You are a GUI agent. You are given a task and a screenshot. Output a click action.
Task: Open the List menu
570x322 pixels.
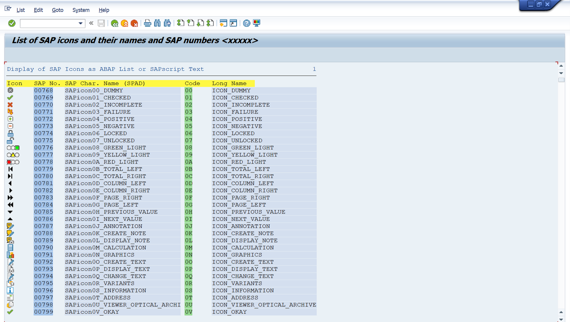point(21,10)
